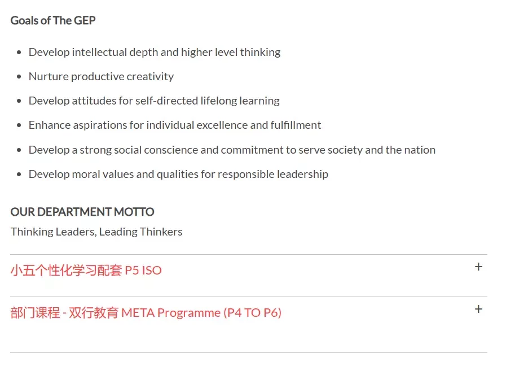Select the Thinking Leaders, Leading Thinkers motto text
This screenshot has height=366, width=506.
[x=96, y=232]
